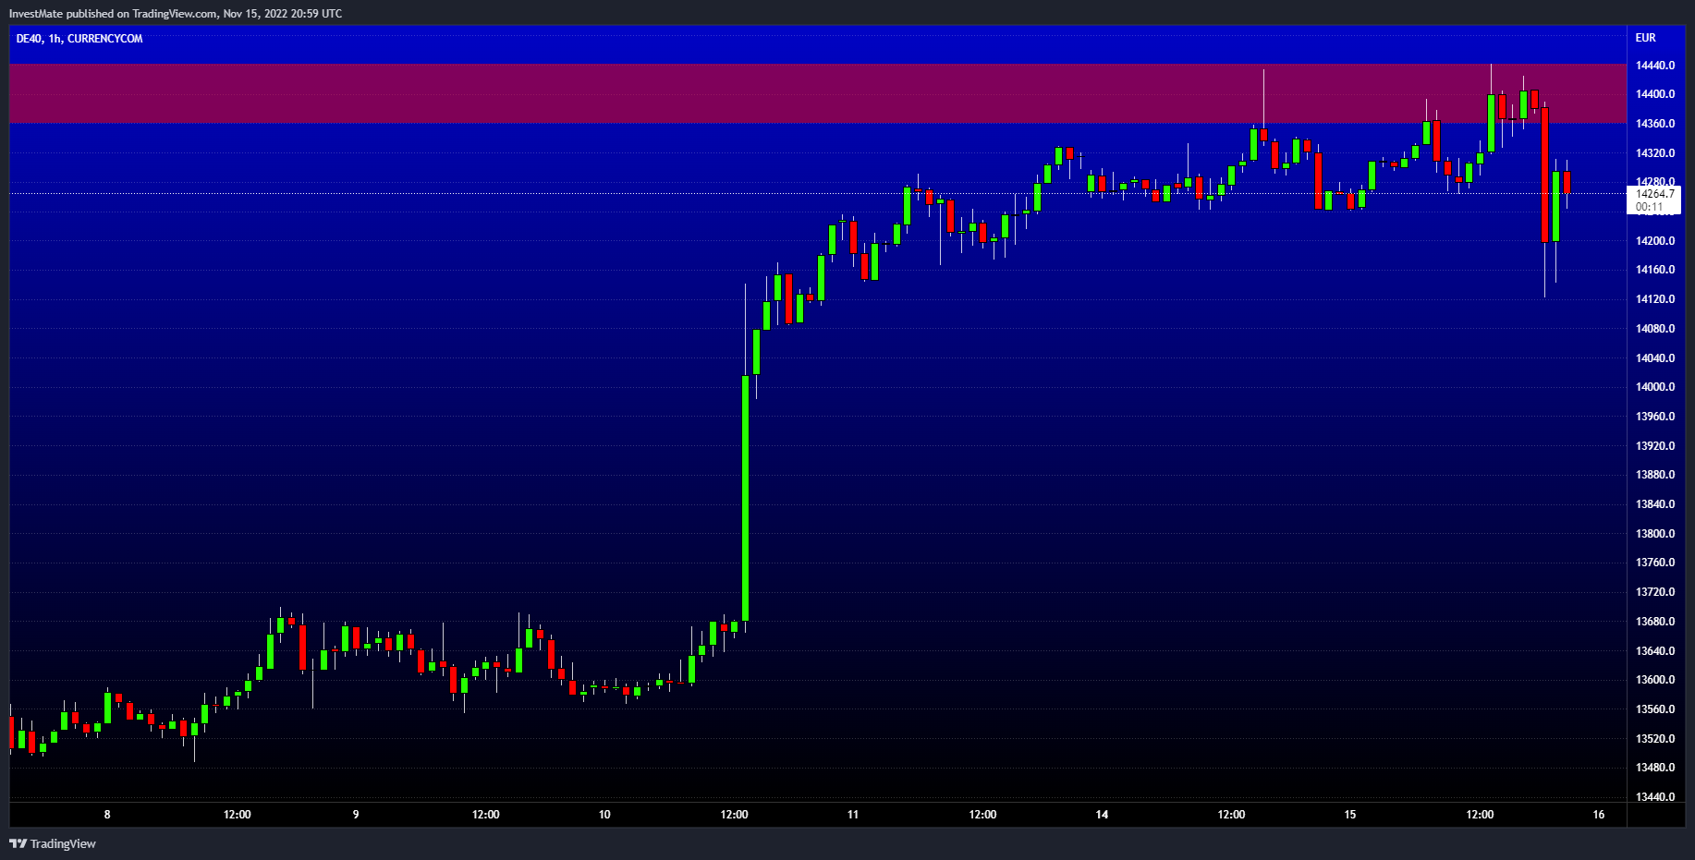
Task: Click the 13800.0 price axis label
Action: coord(1655,534)
